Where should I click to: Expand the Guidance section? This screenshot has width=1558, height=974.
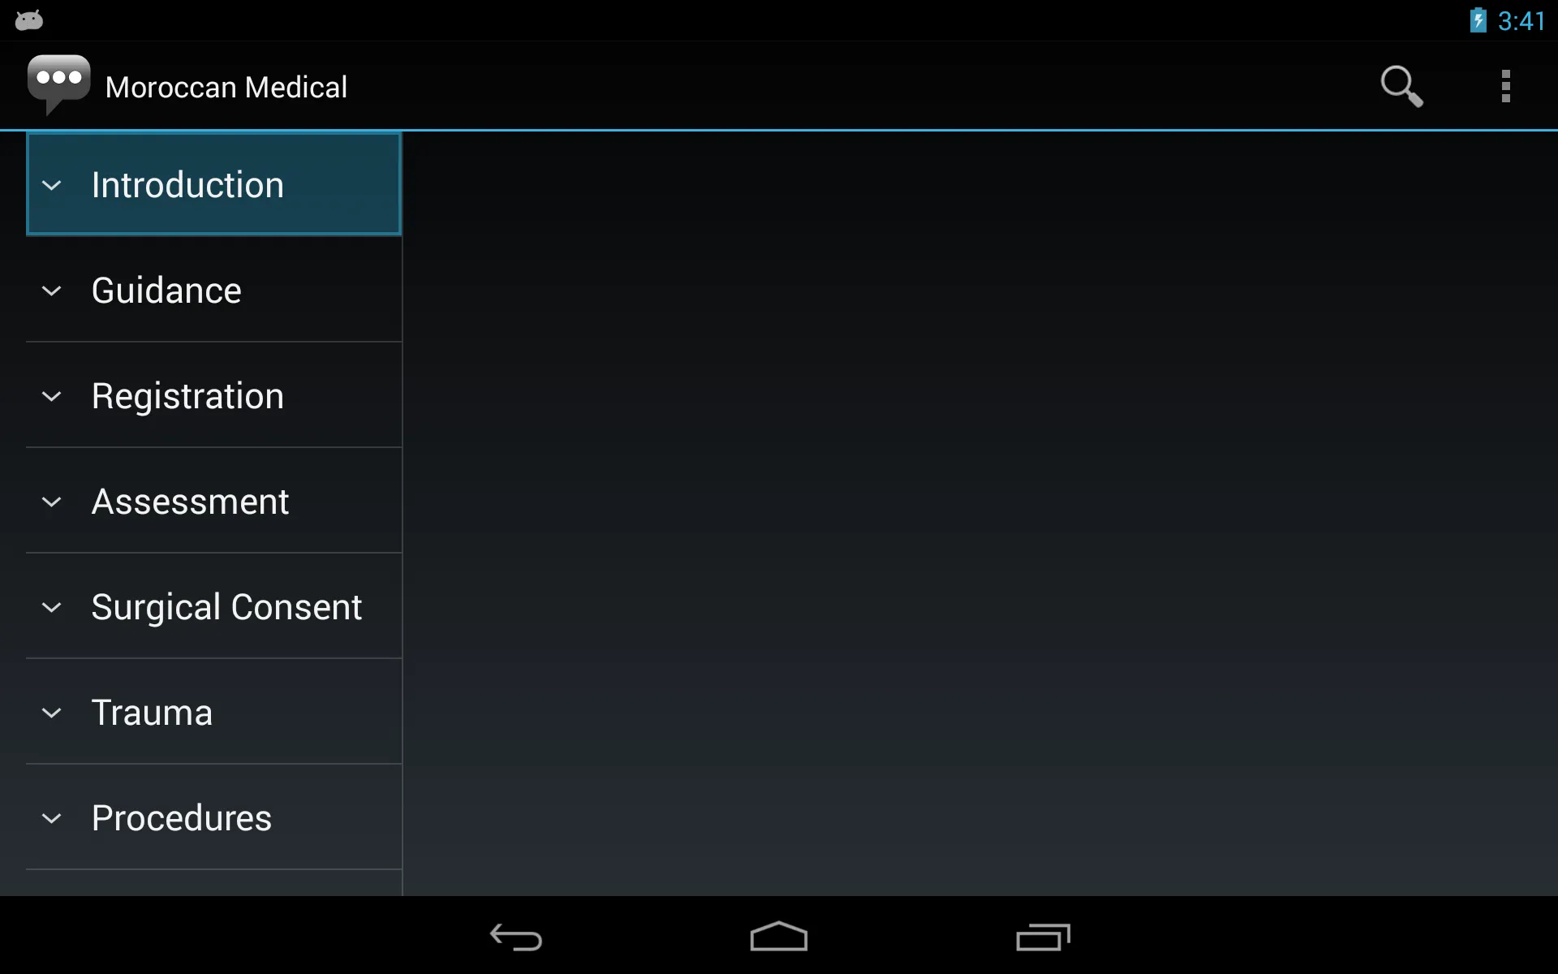(213, 290)
